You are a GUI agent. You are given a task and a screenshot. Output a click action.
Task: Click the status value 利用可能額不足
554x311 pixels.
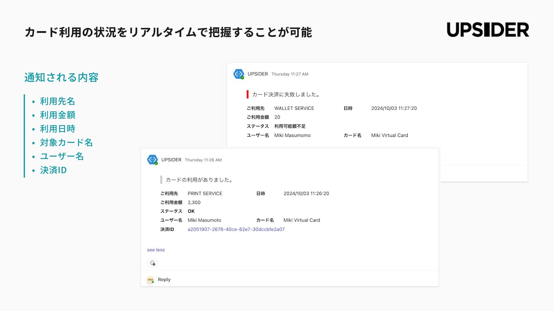pos(290,126)
